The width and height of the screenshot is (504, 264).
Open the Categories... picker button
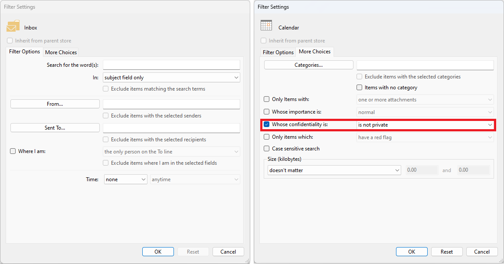(x=308, y=65)
